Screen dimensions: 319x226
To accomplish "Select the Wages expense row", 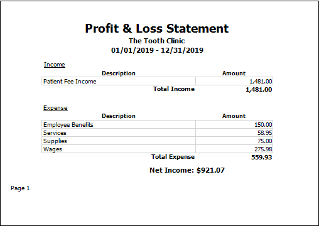I will [x=158, y=149].
